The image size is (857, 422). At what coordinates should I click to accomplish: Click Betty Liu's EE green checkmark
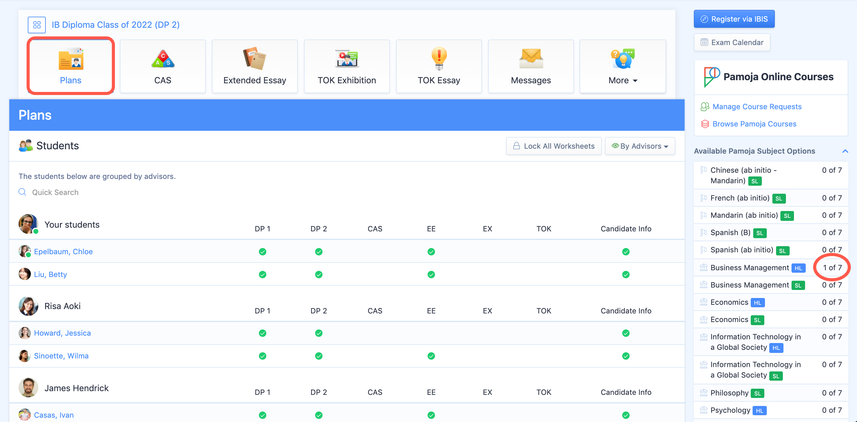pos(431,275)
